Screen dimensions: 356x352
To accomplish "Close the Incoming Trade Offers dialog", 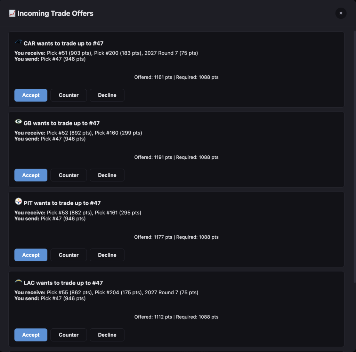I will coord(341,13).
